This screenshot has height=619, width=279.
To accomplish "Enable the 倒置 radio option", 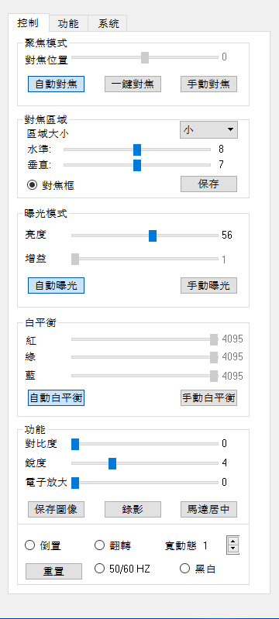I will [30, 545].
